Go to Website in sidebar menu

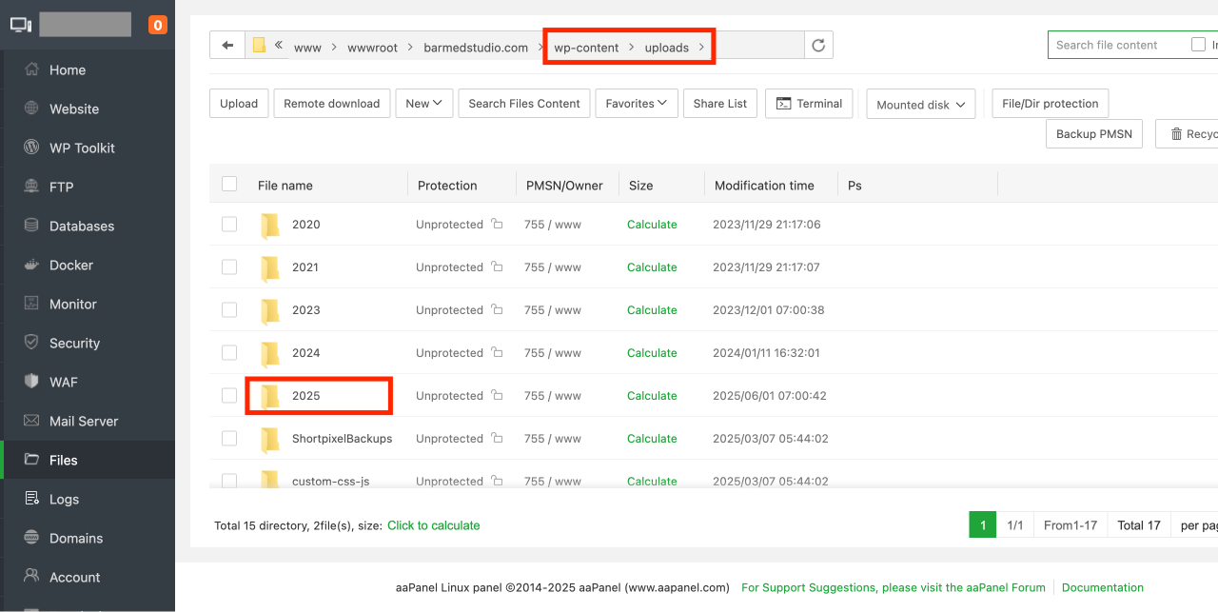[73, 109]
